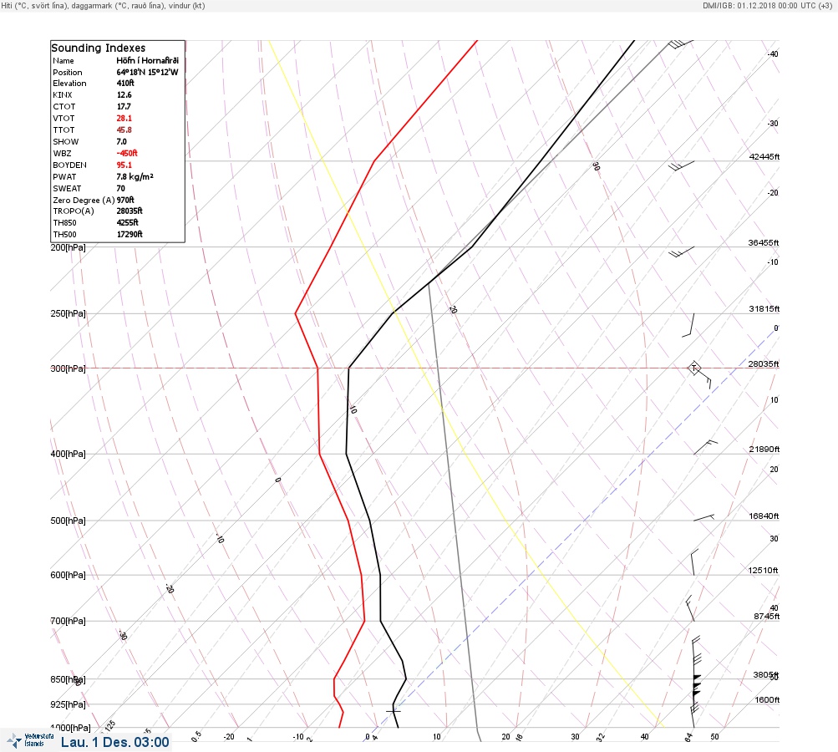838x752 pixels.
Task: Select station name 'Höfn í Hornafirði'
Action: click(148, 60)
